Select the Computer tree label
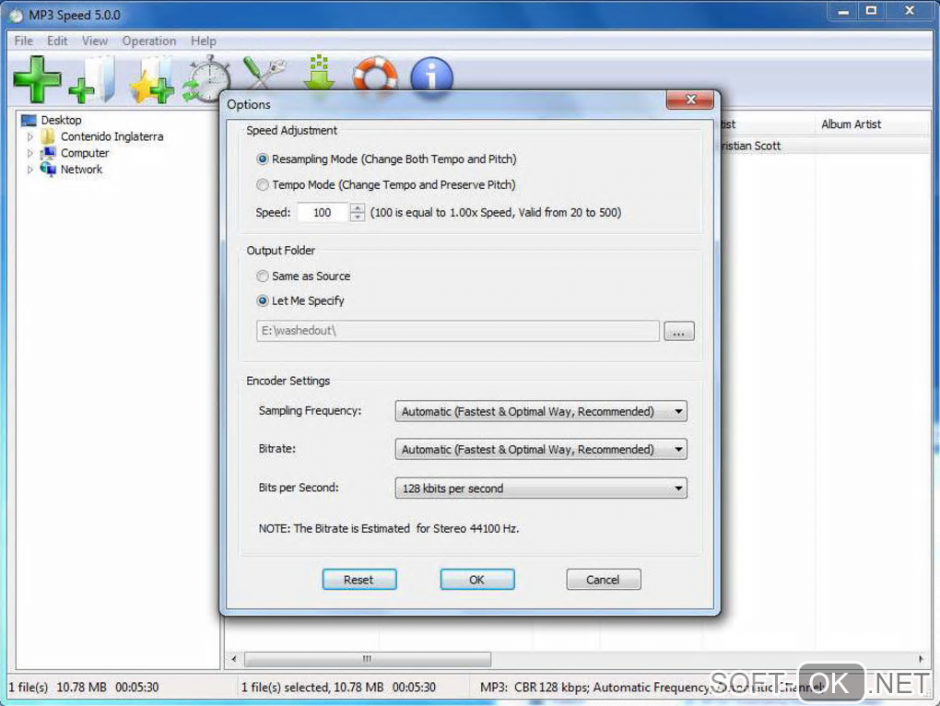Screen dimensions: 940x706 (x=85, y=153)
